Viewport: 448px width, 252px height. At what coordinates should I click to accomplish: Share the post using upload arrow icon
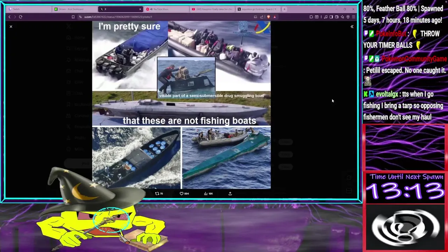[230, 194]
